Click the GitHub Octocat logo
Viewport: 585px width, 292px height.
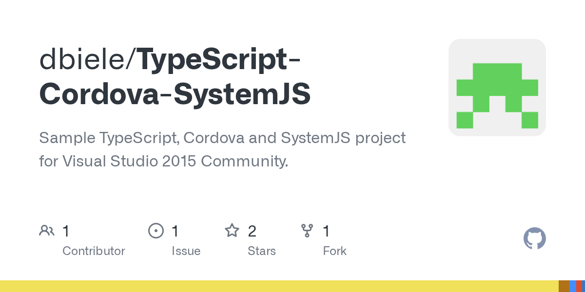pyautogui.click(x=534, y=238)
